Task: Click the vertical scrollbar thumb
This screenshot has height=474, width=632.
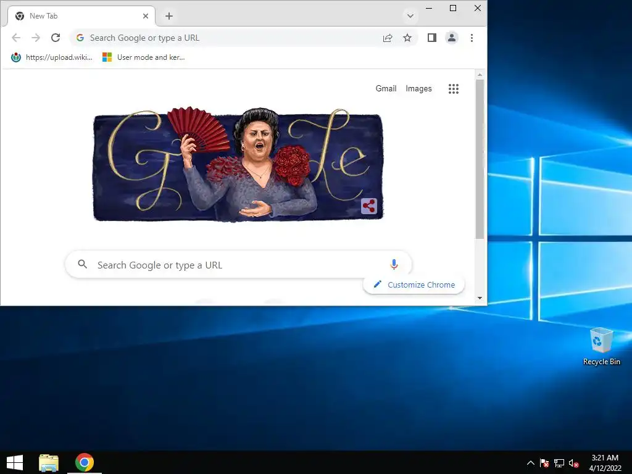Action: [x=480, y=159]
